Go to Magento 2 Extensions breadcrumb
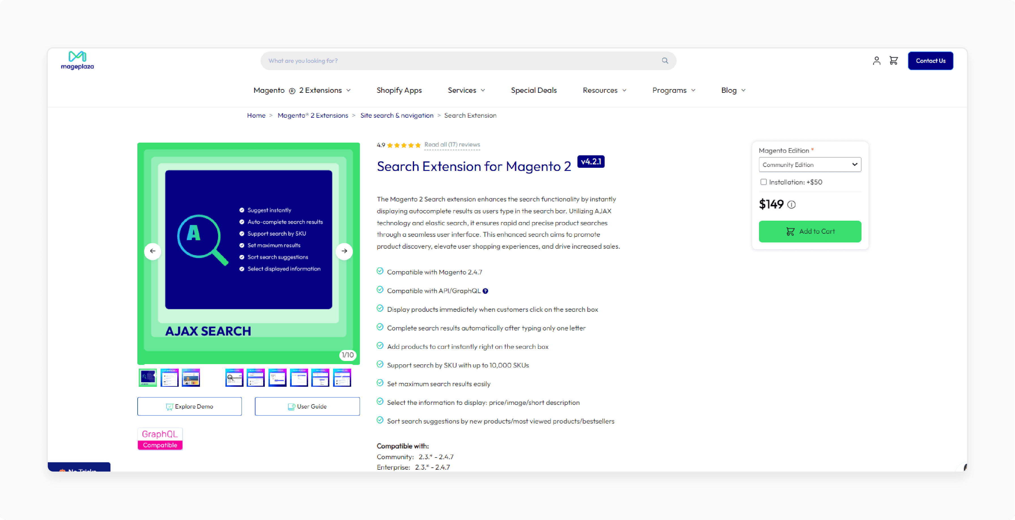The width and height of the screenshot is (1015, 520). 313,116
